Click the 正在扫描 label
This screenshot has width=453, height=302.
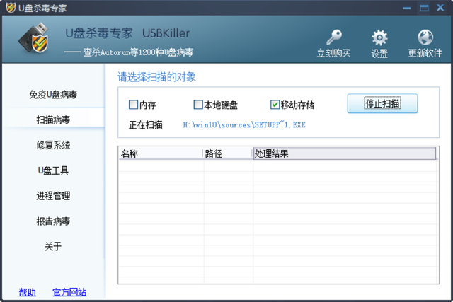[146, 124]
